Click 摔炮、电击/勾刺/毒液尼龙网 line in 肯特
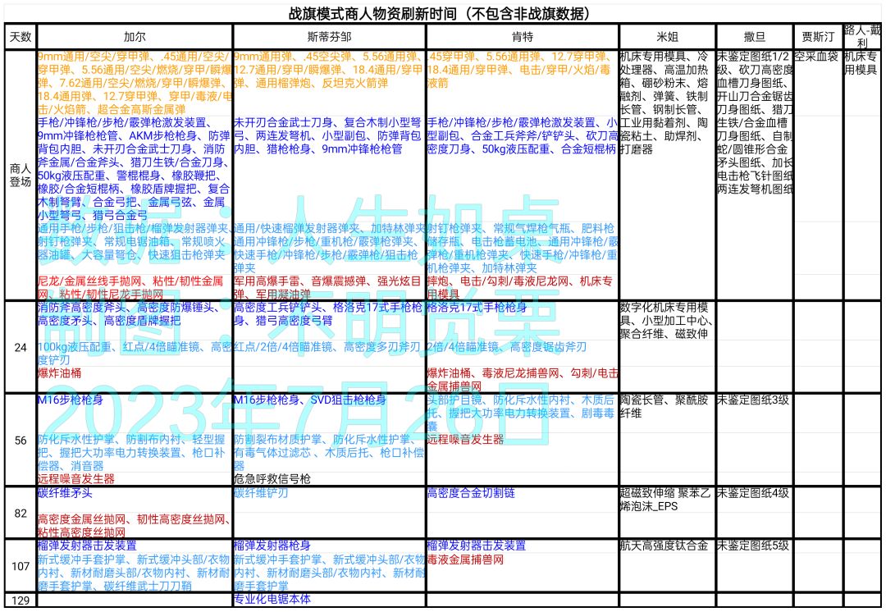The width and height of the screenshot is (886, 612). point(520,281)
